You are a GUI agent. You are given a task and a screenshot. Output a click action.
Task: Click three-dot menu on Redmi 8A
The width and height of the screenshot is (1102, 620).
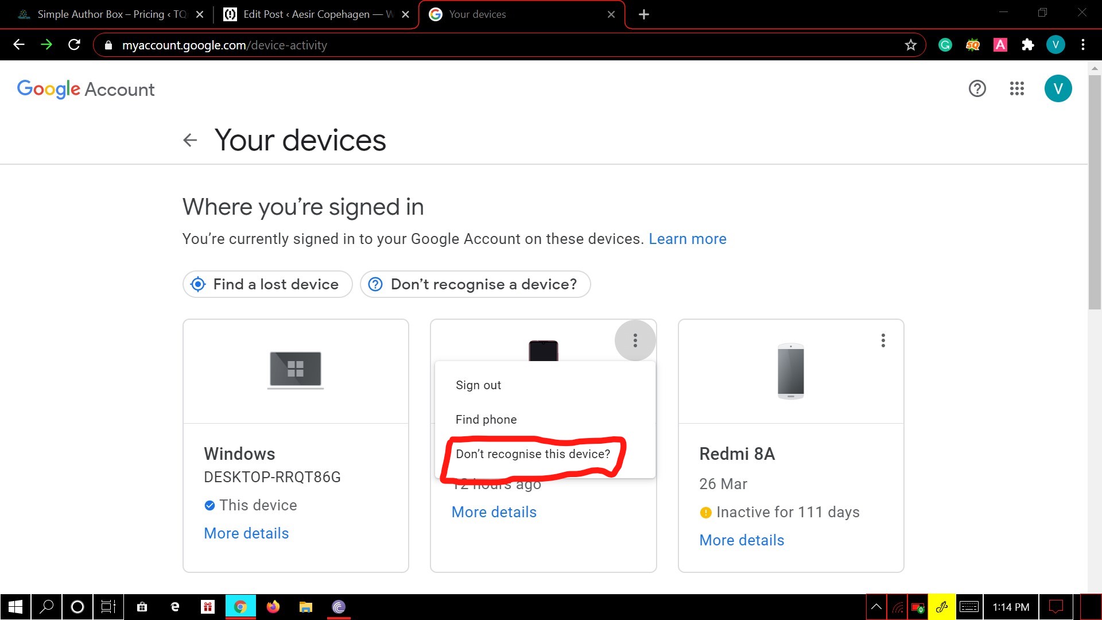[x=883, y=340]
